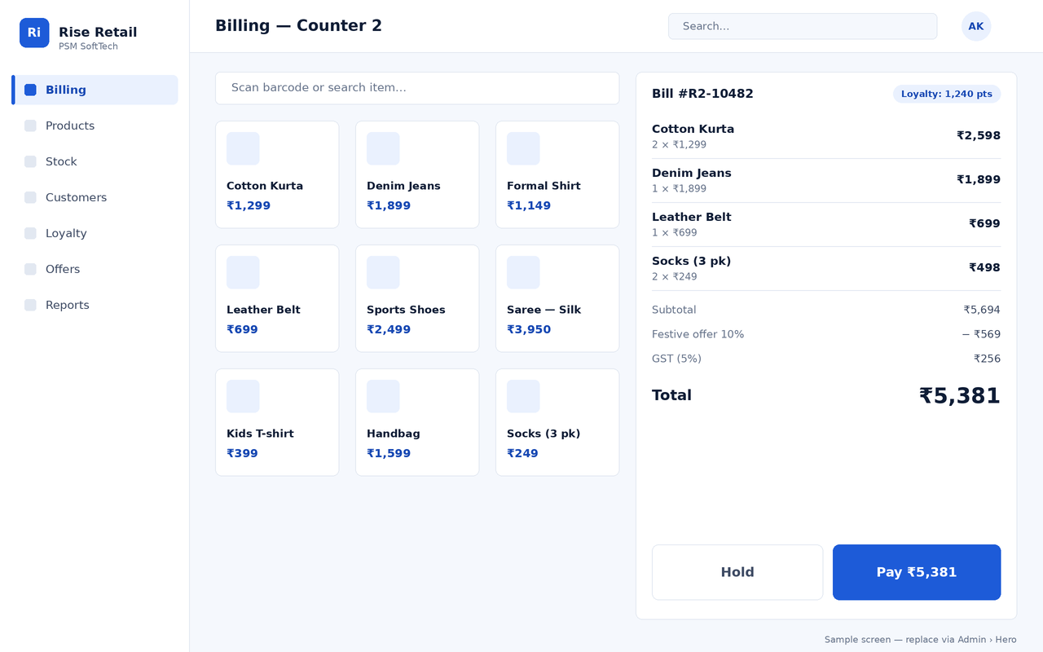
Task: Select the Leather Belt bill line
Action: click(x=826, y=224)
